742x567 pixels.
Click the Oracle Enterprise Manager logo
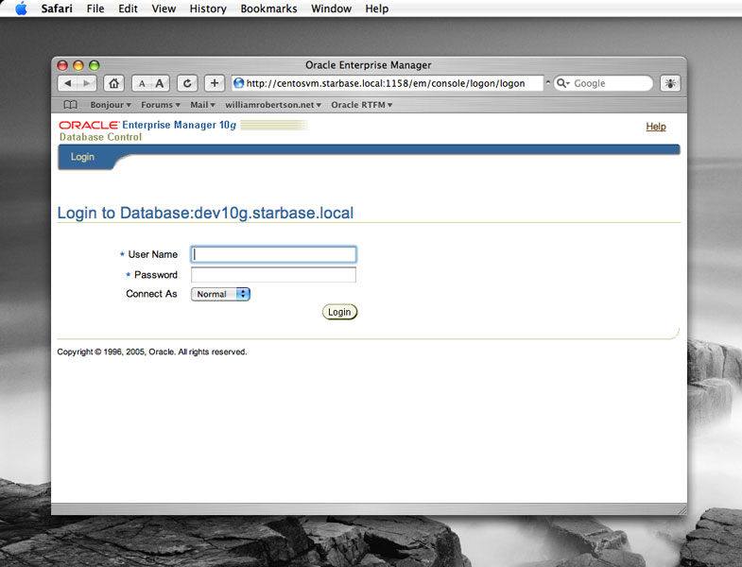point(147,125)
